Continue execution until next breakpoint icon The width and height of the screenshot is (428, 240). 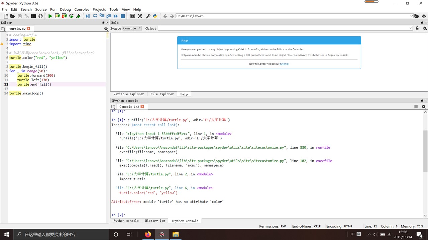pos(116,16)
